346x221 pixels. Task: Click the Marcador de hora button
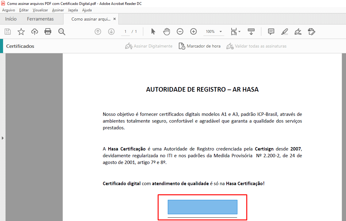pos(200,46)
